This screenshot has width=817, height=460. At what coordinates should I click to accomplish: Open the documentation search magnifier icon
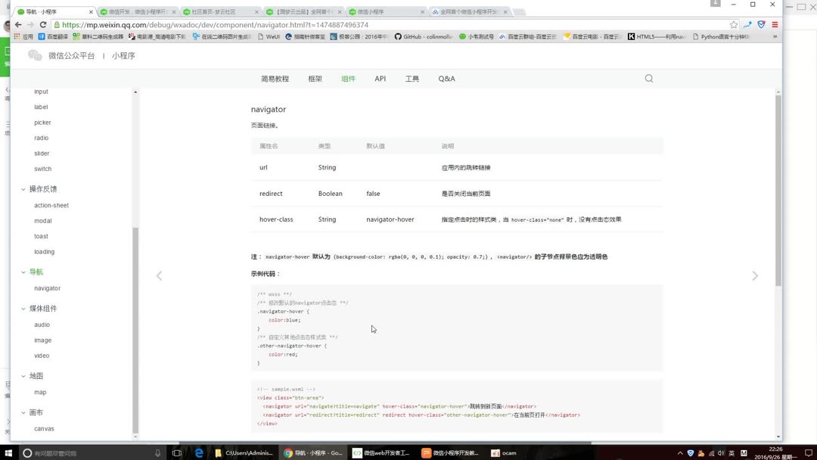click(x=648, y=78)
